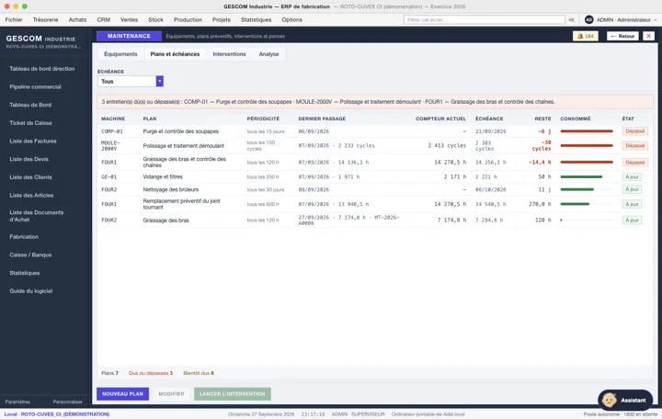Select the MOULE-2000V machine cell
The width and height of the screenshot is (662, 419).
click(x=110, y=145)
